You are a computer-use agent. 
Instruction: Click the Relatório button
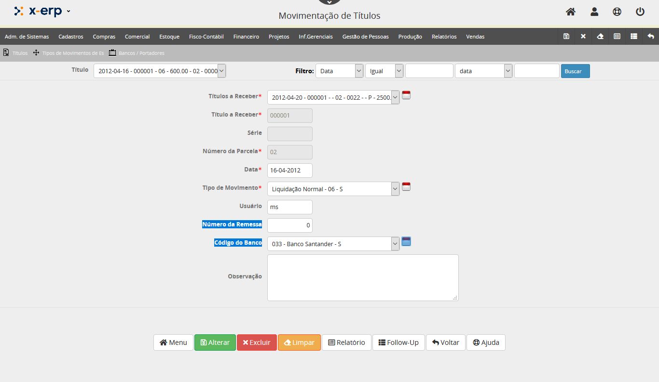pyautogui.click(x=346, y=342)
